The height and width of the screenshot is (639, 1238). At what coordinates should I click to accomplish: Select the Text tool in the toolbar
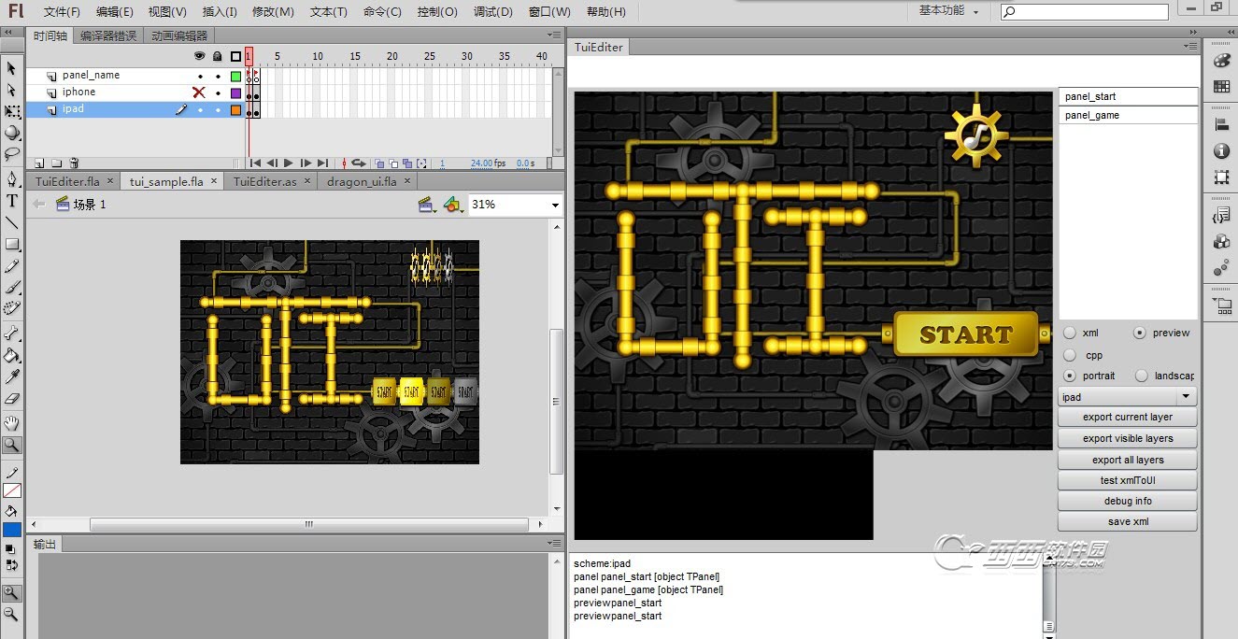[12, 201]
